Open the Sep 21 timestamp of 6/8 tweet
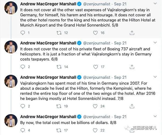 coord(120,43)
